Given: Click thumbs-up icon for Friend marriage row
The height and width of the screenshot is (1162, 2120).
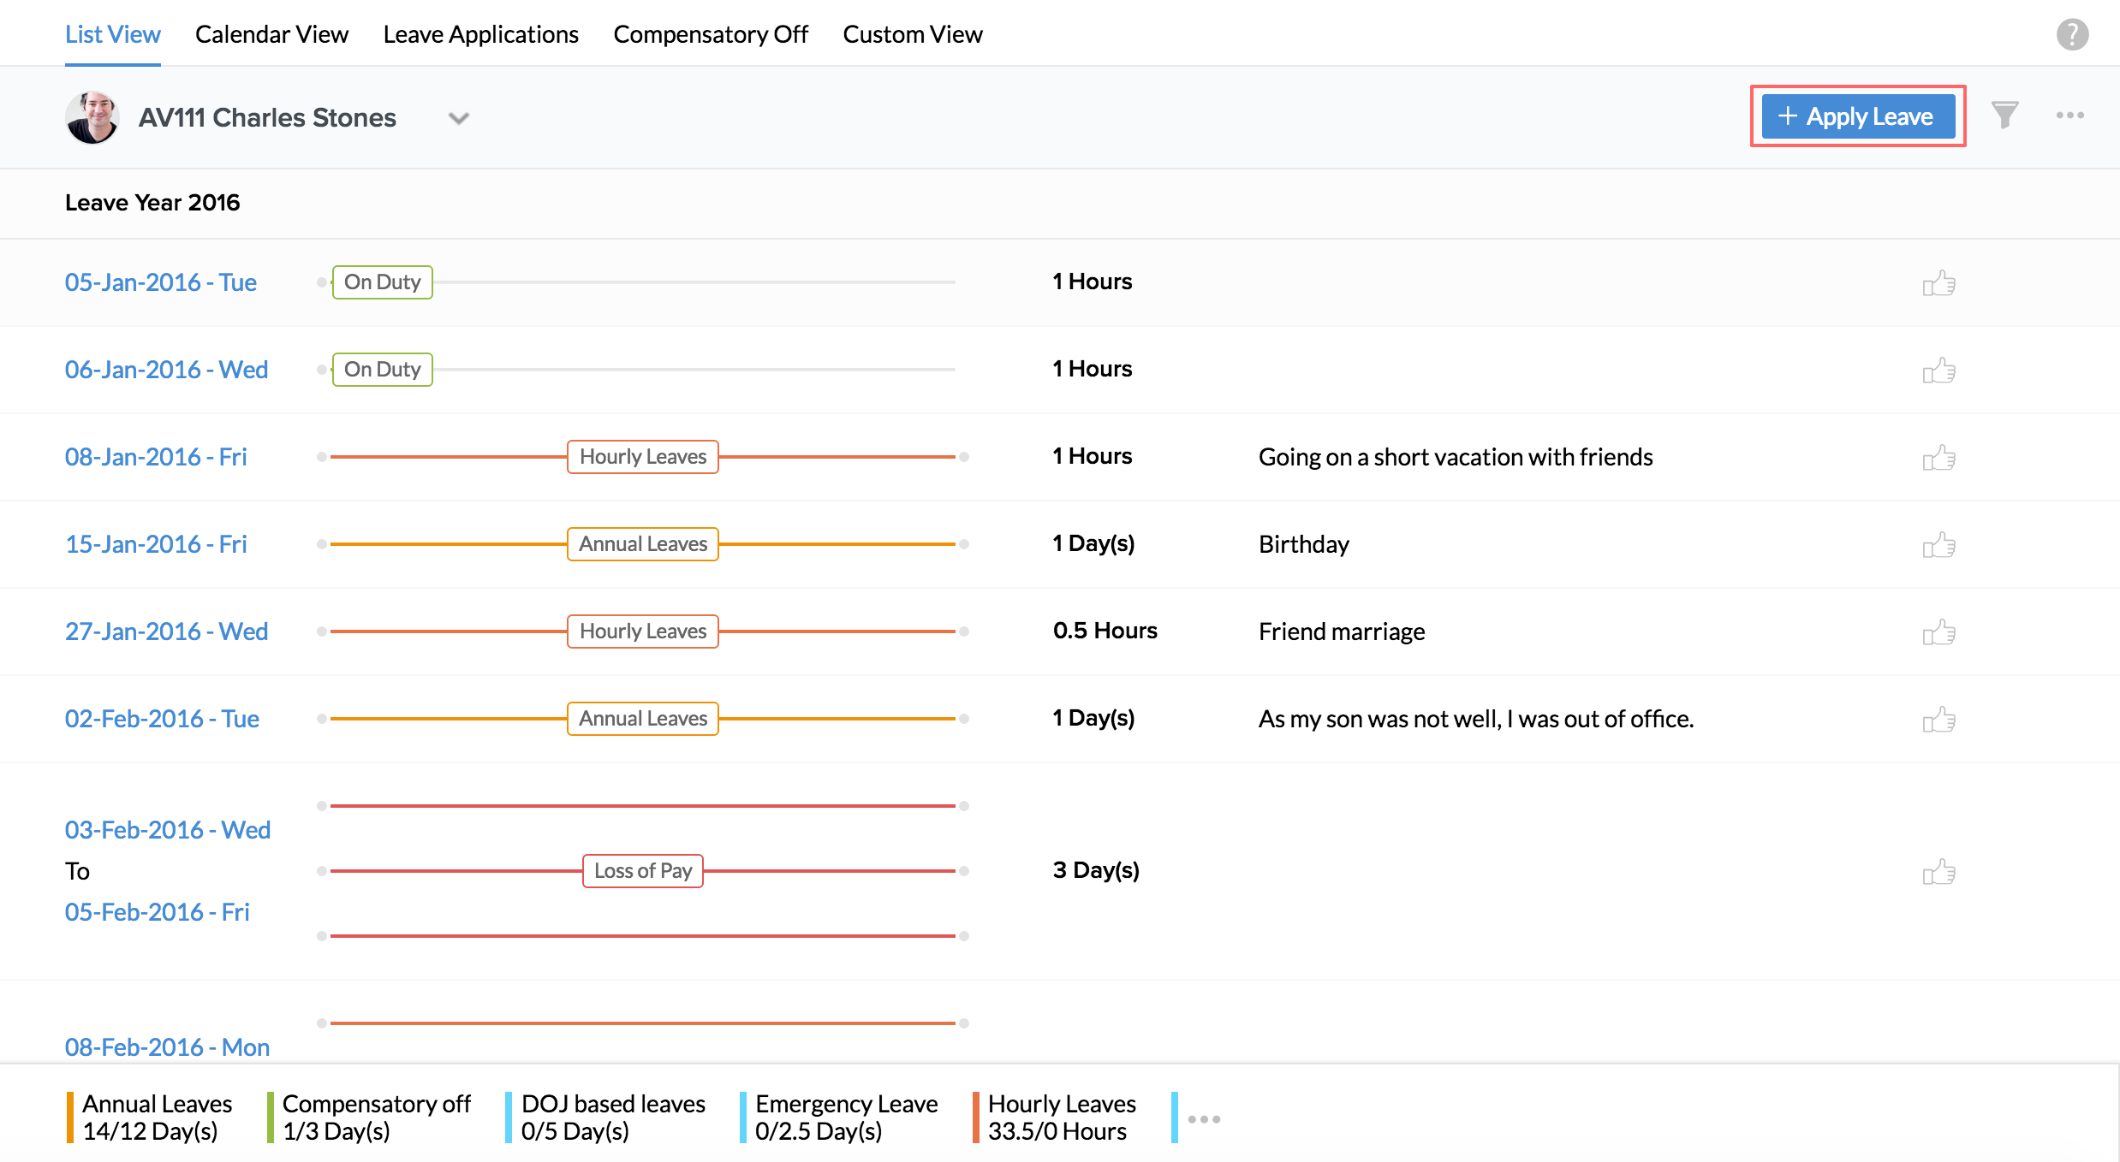Looking at the screenshot, I should pos(1938,632).
